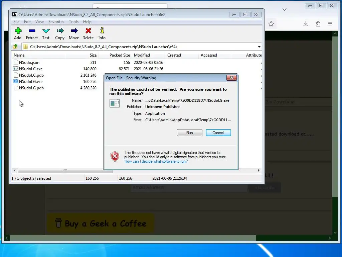Open the Favorites menu

pyautogui.click(x=56, y=22)
